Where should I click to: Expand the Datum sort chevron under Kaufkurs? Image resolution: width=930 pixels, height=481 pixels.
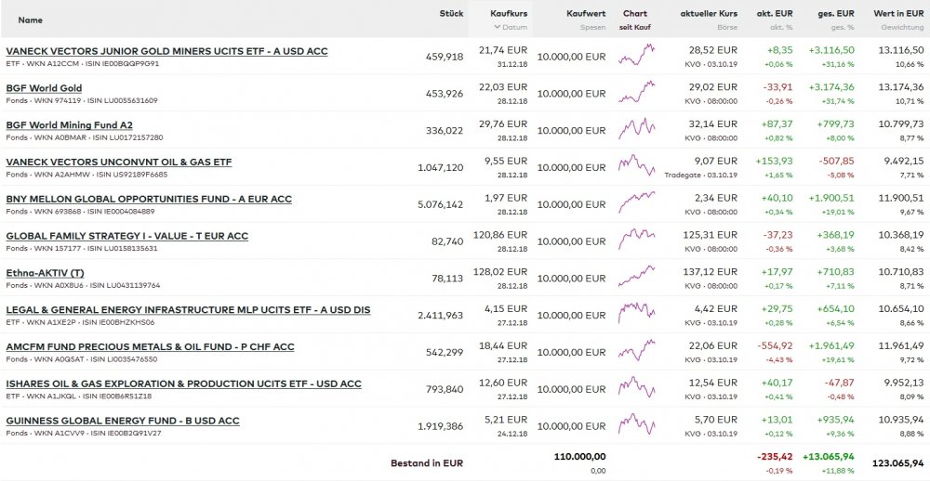click(x=497, y=27)
